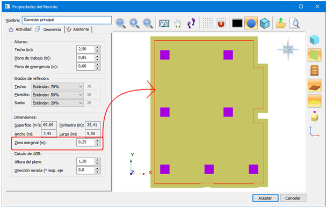The height and width of the screenshot is (208, 327).
Task: Click the Cancelar button
Action: 293,198
